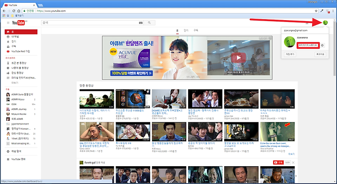
Task: Subscribe to forett gal with red button
Action: coord(278,162)
